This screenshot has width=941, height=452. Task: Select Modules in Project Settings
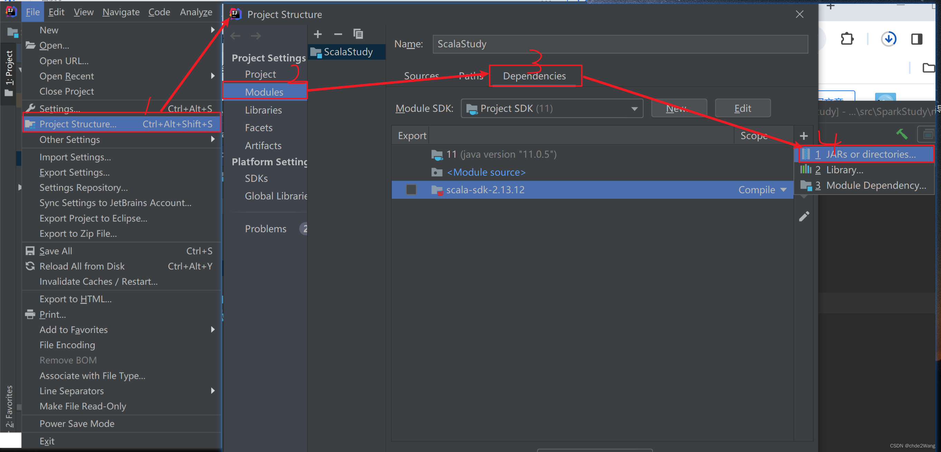tap(265, 92)
